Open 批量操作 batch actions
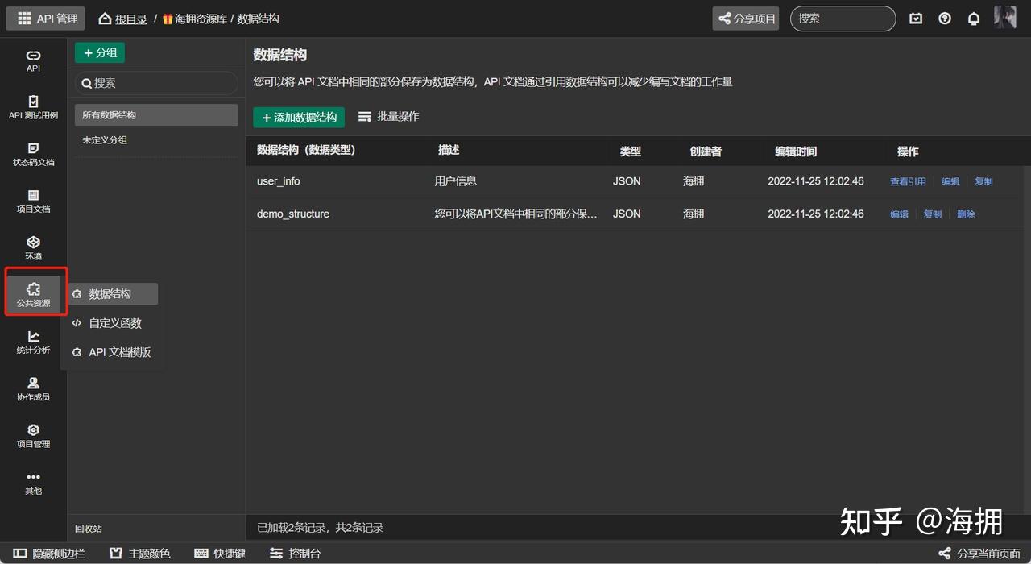Viewport: 1031px width, 564px height. [389, 117]
